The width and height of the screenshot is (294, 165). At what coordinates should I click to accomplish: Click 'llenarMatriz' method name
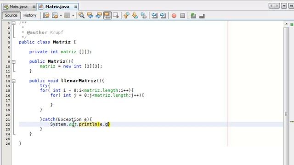79,81
